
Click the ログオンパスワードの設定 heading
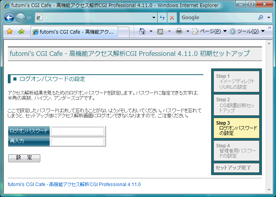pos(52,79)
